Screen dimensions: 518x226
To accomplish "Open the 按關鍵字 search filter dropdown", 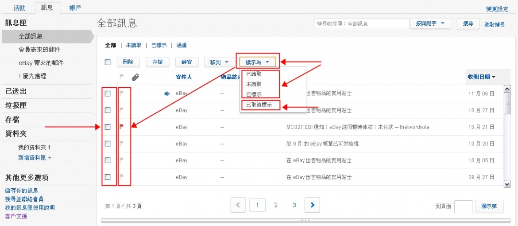I will pos(430,23).
